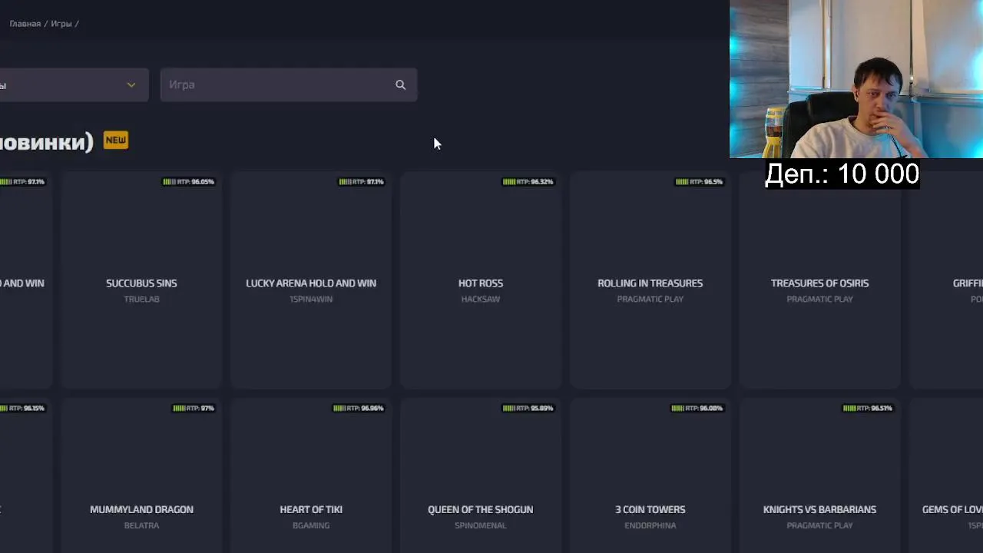983x553 pixels.
Task: Go to Главная breadcrumb link
Action: pyautogui.click(x=25, y=24)
